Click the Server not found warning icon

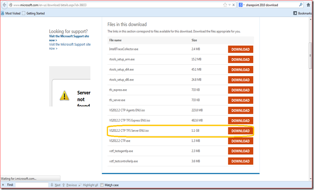click(x=65, y=96)
